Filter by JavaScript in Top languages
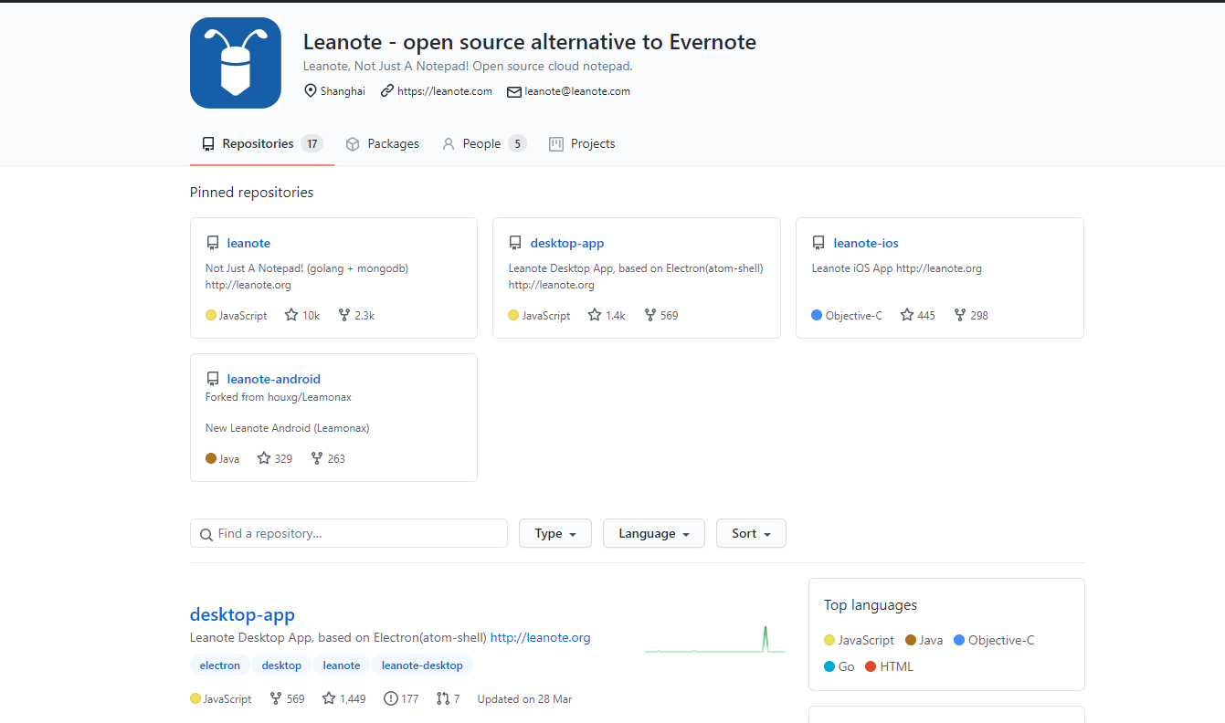 859,640
